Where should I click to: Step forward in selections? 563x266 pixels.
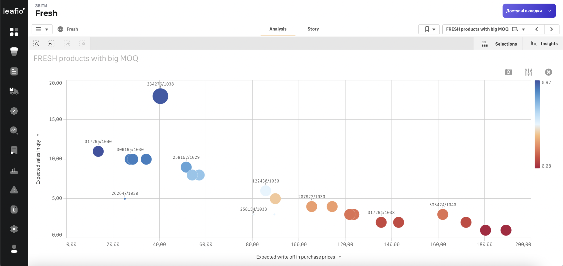coord(67,43)
